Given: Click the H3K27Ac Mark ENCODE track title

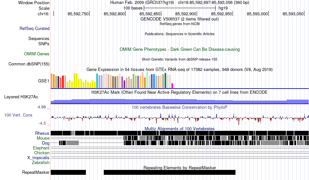Looking at the screenshot, I should pyautogui.click(x=180, y=92).
